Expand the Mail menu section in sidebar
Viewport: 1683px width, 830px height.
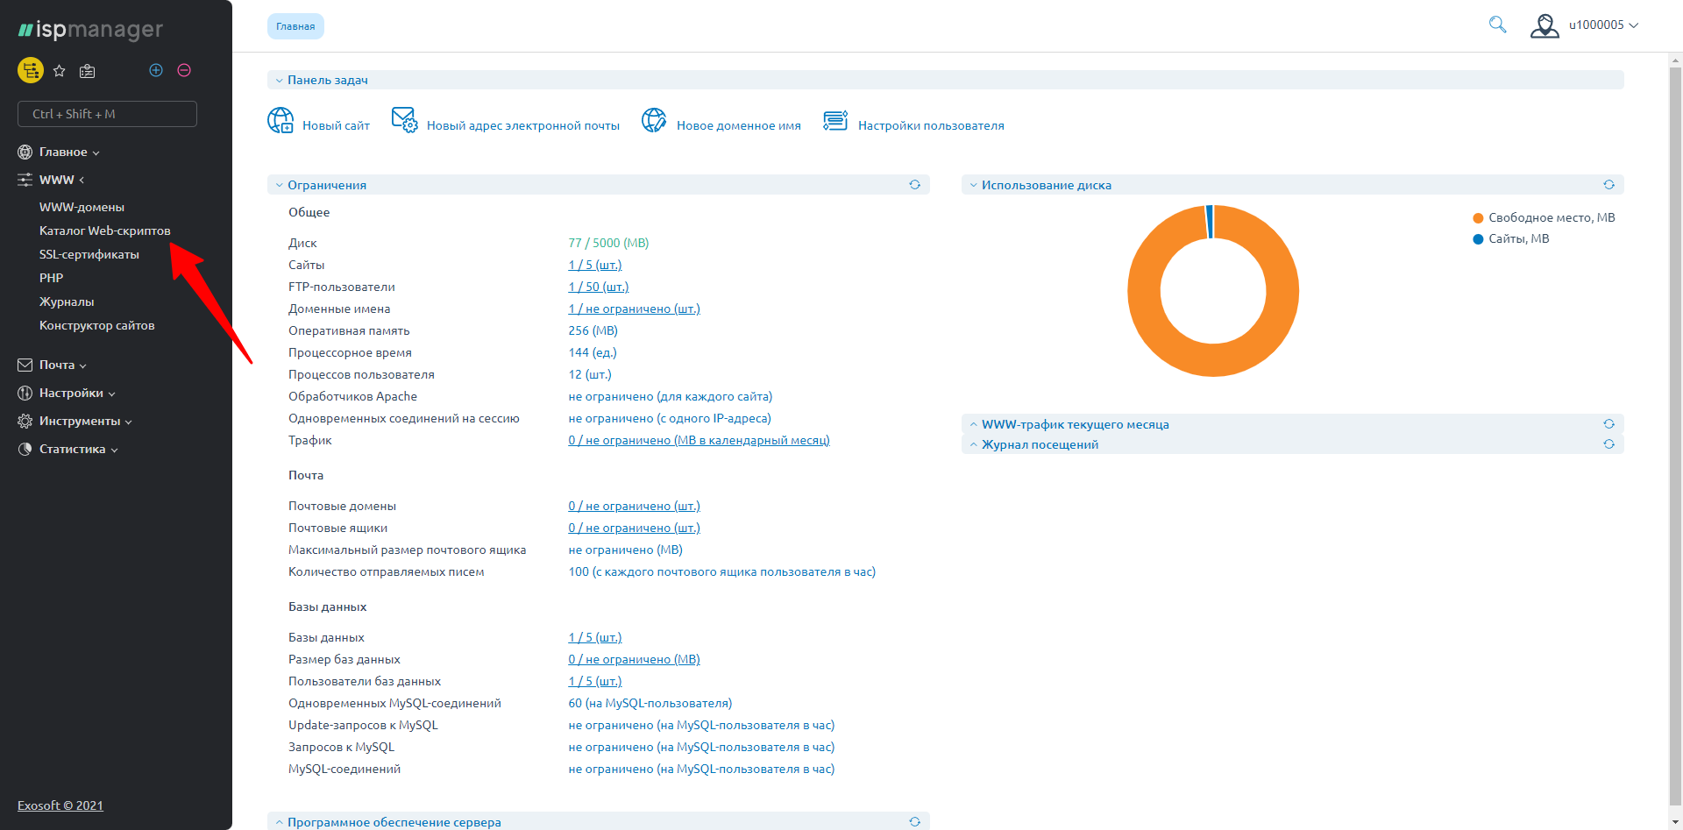[57, 365]
